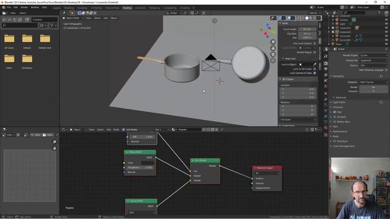The width and height of the screenshot is (390, 219).
Task: Toggle viewport X-ray icon
Action: click(x=298, y=18)
